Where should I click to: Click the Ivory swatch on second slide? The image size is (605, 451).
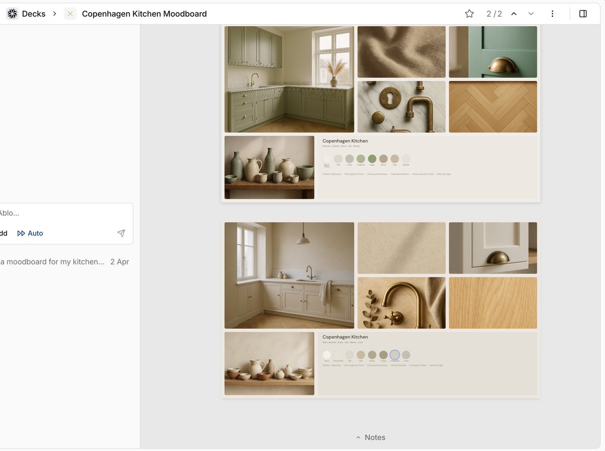tap(327, 355)
